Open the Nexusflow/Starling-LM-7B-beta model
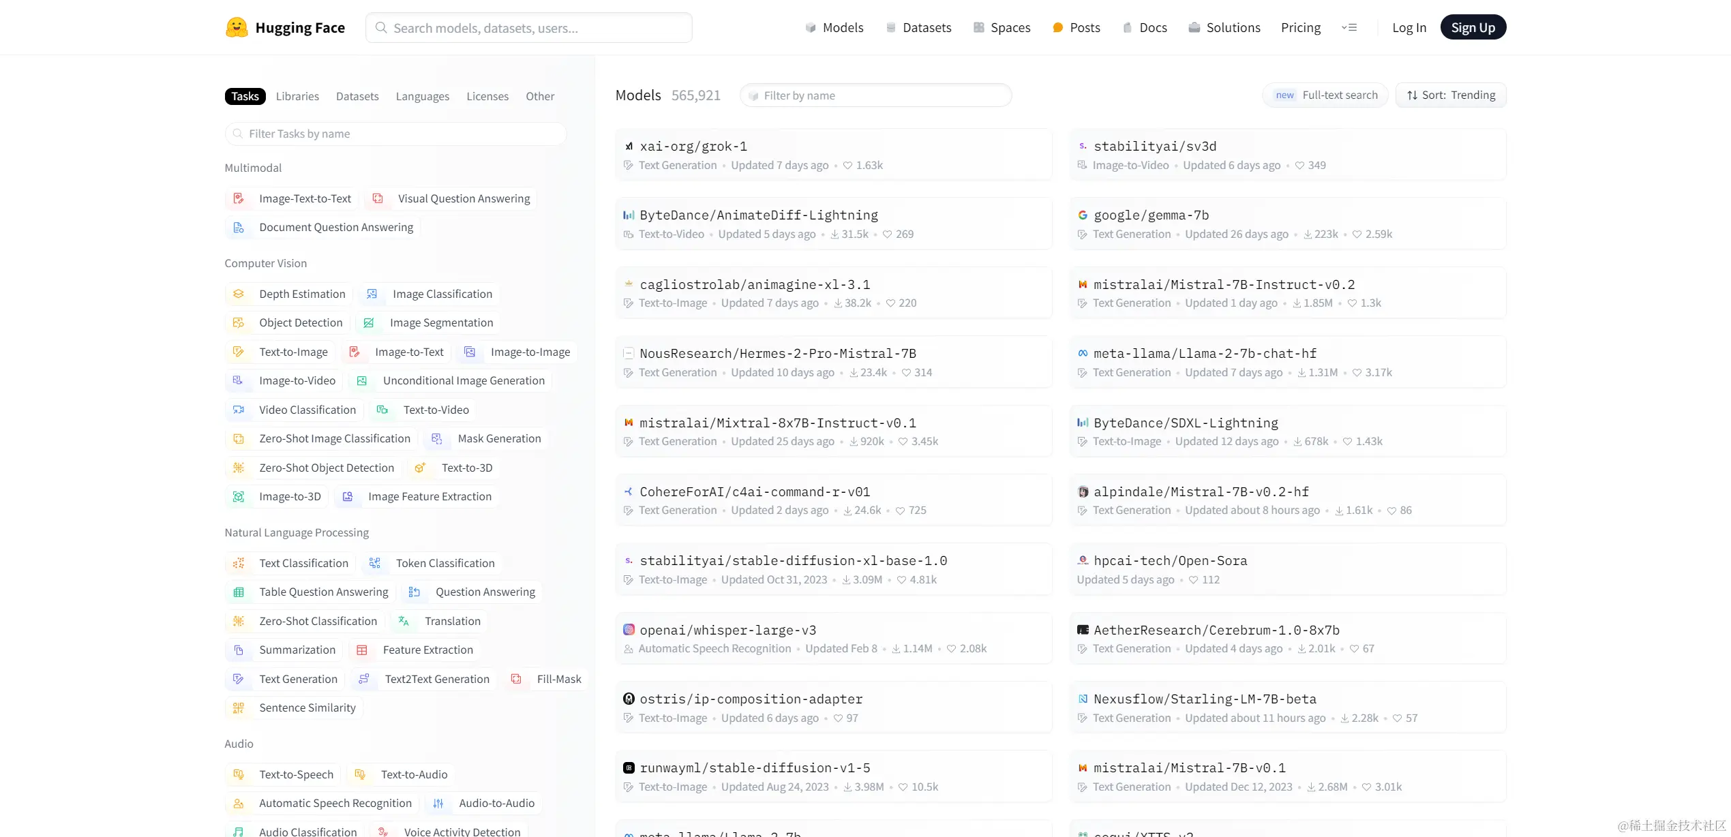 tap(1288, 707)
